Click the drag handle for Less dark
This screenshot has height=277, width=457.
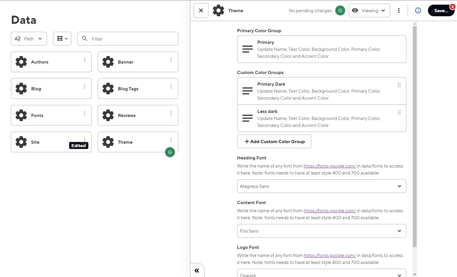click(399, 112)
